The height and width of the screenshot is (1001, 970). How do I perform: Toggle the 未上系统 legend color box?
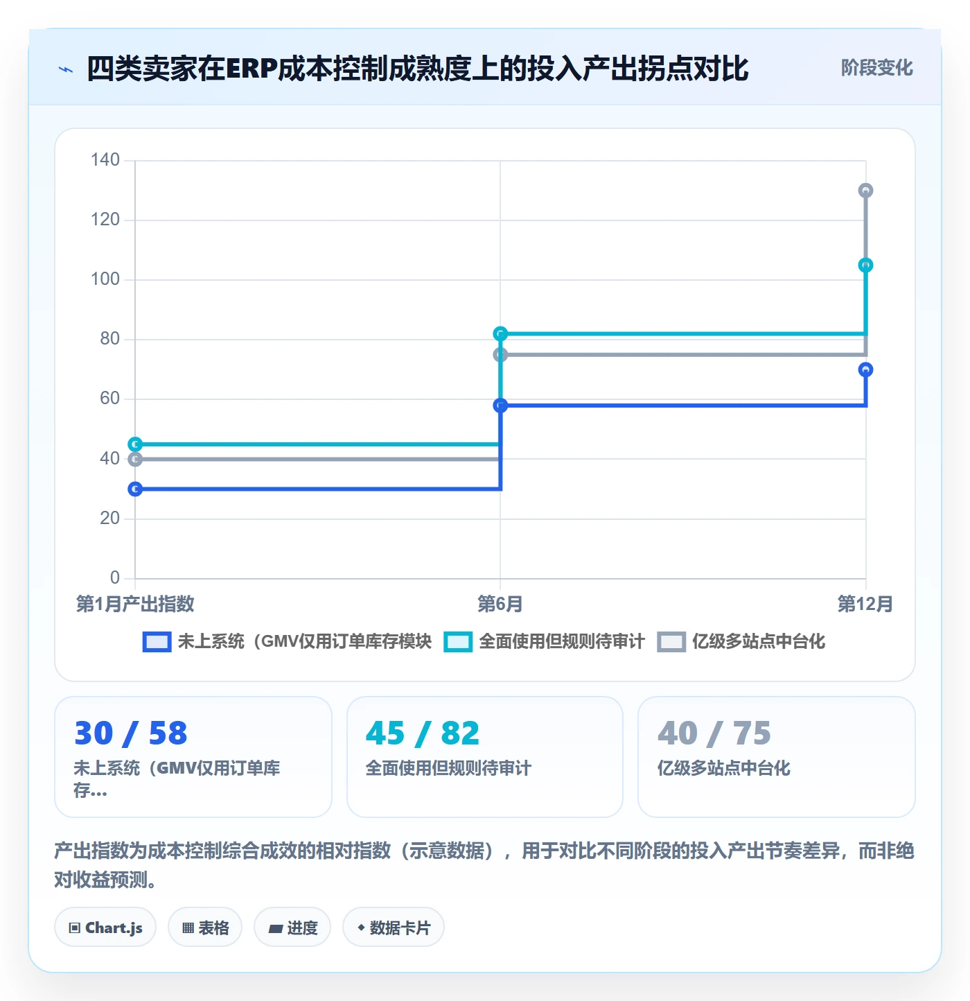pyautogui.click(x=157, y=642)
